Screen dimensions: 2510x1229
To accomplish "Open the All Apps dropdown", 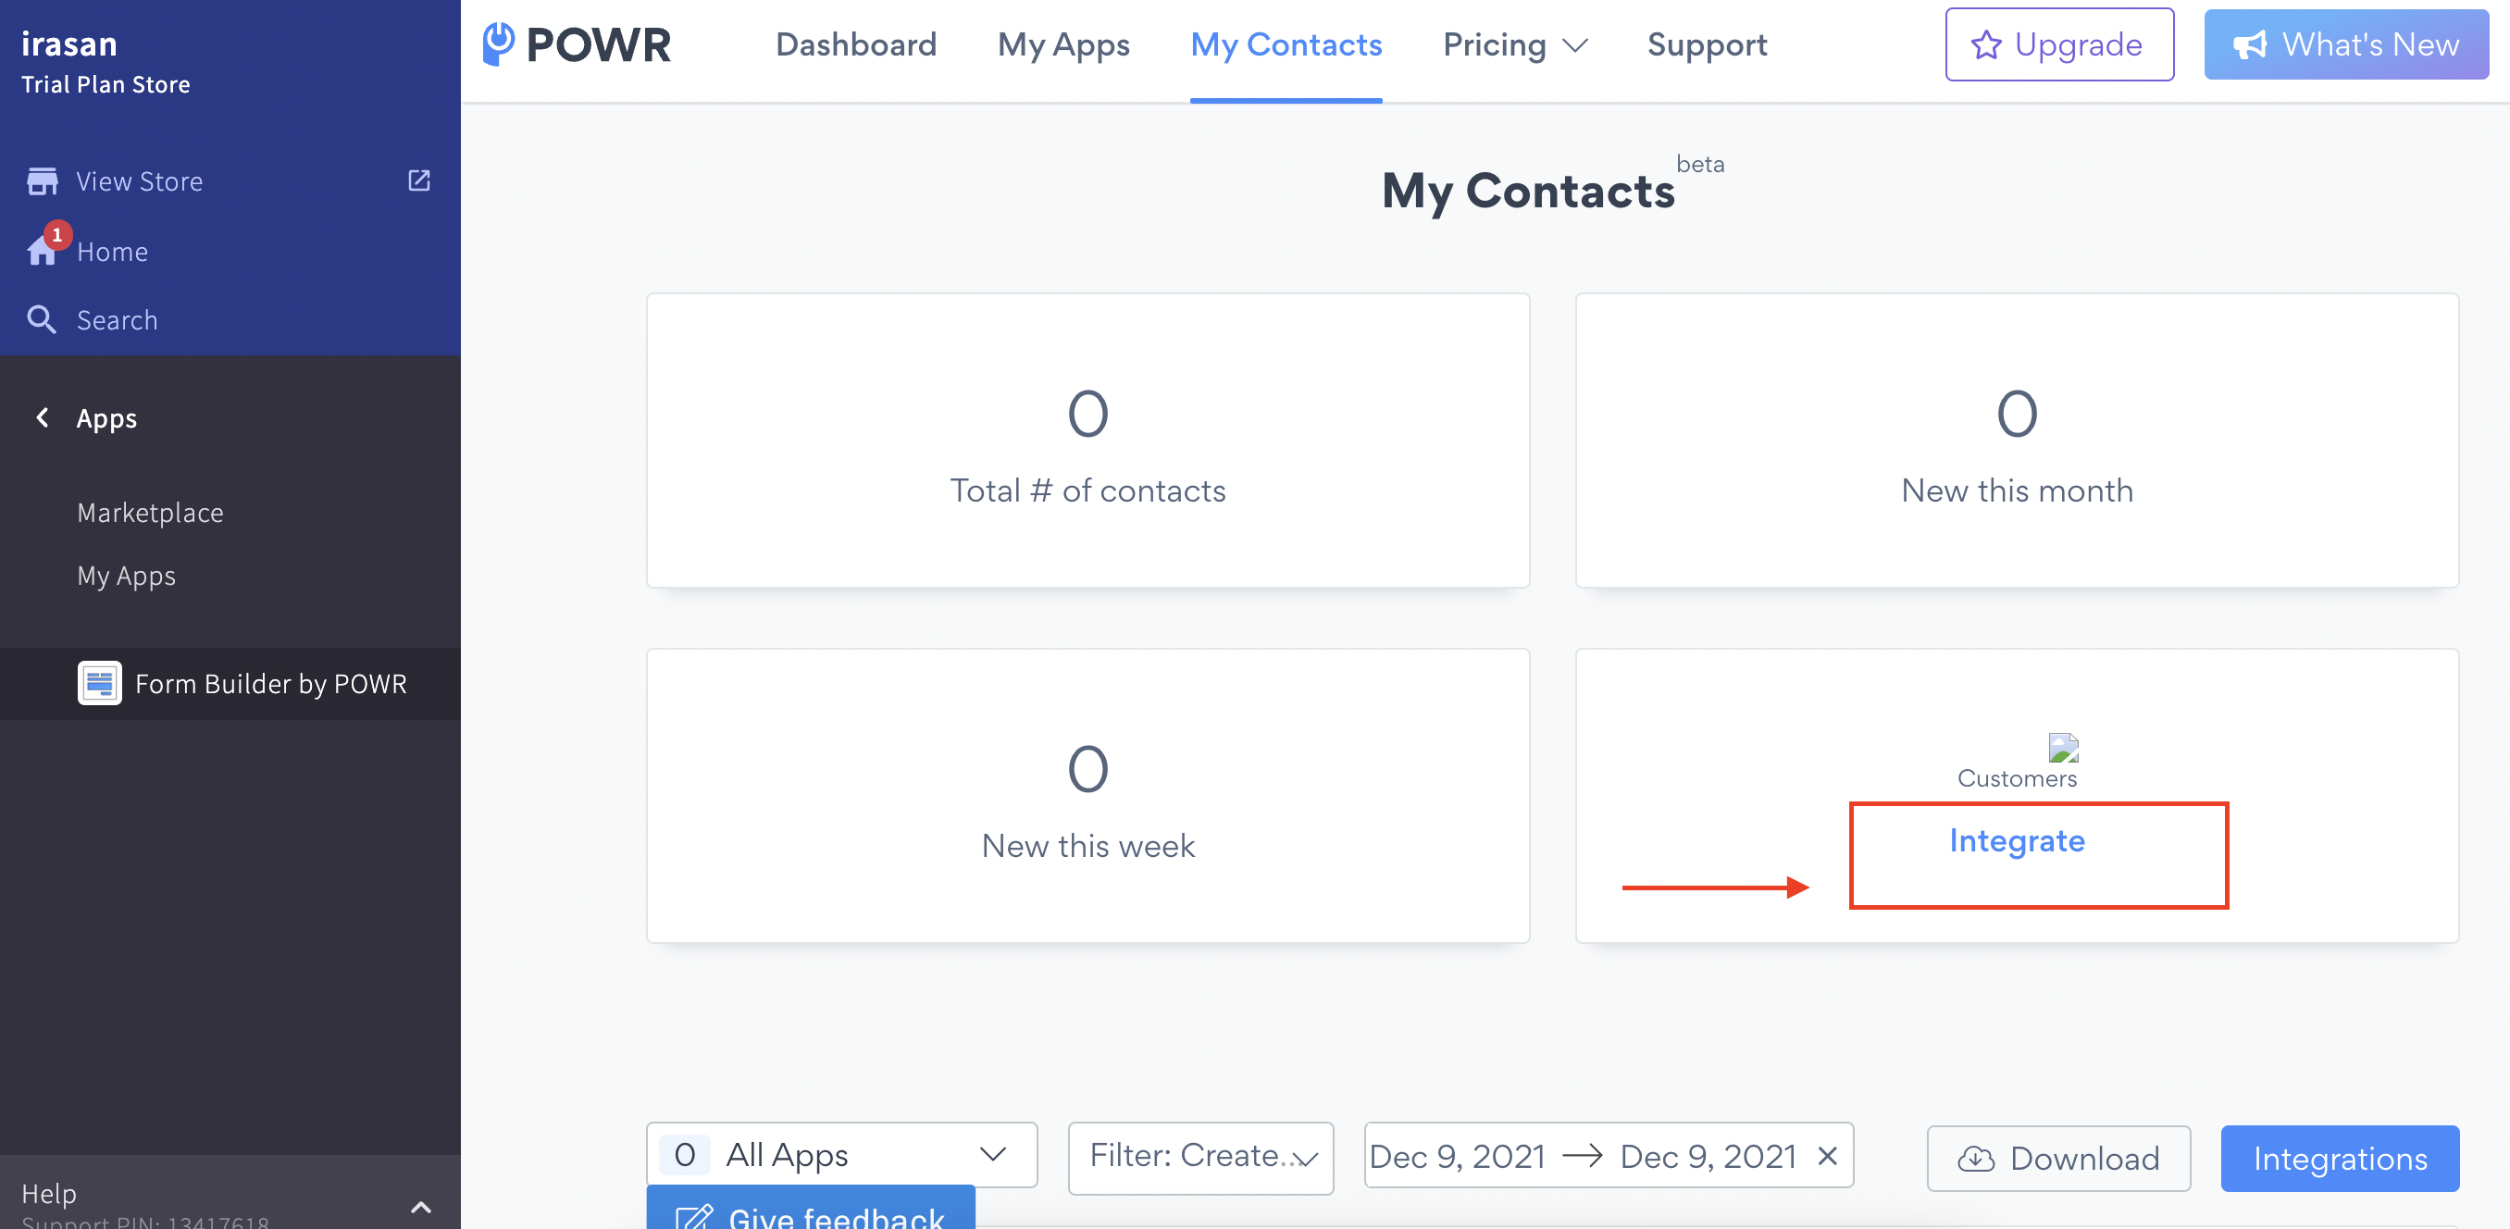I will 842,1155.
